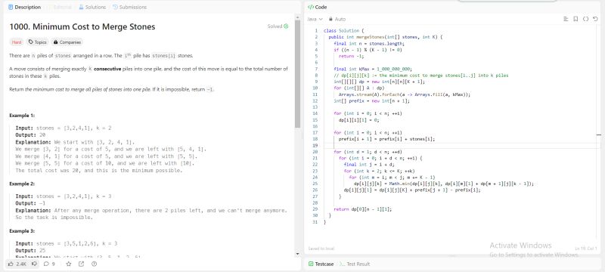The image size is (605, 272).
Task: Open the Test Result panel
Action: pos(355,264)
